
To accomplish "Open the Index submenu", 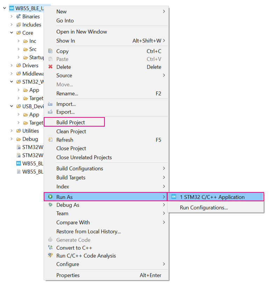I will (x=106, y=186).
